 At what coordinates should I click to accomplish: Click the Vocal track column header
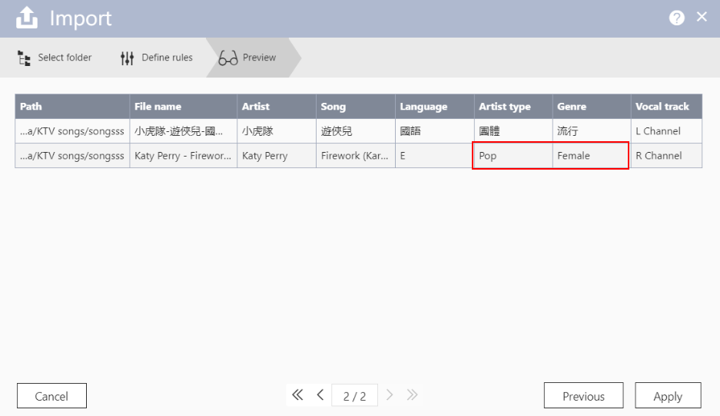click(x=662, y=107)
